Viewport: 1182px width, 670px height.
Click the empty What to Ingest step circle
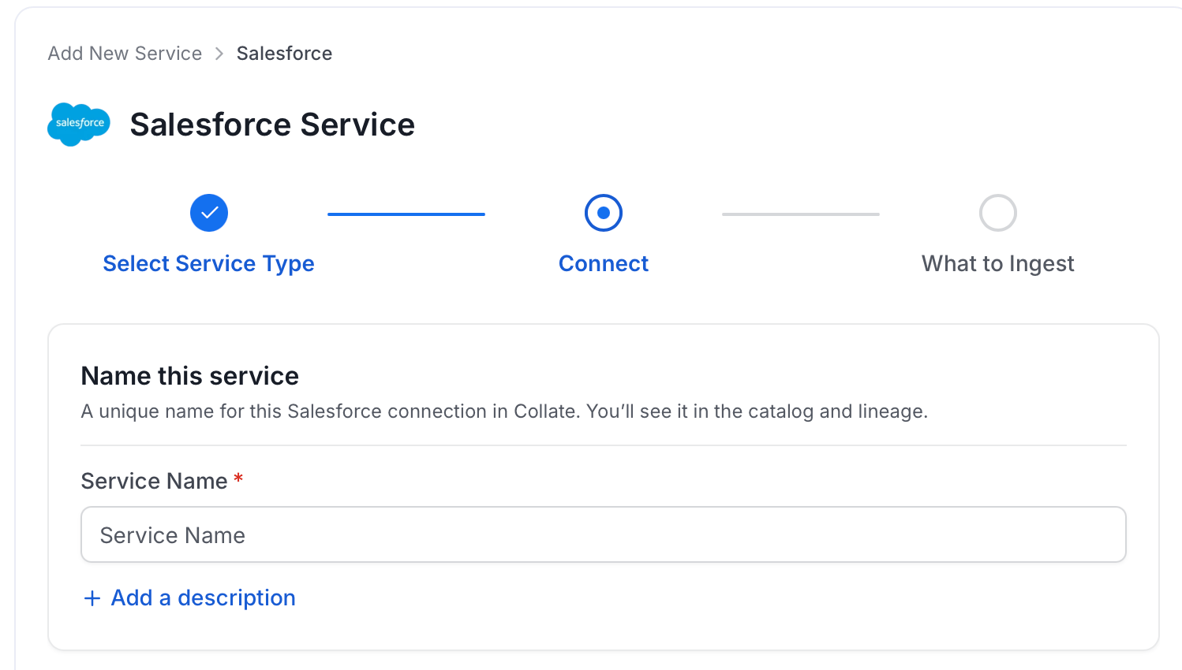(x=998, y=213)
